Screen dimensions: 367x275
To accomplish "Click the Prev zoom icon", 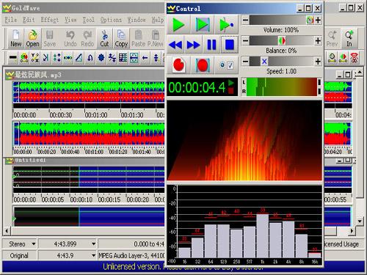I will (332, 38).
